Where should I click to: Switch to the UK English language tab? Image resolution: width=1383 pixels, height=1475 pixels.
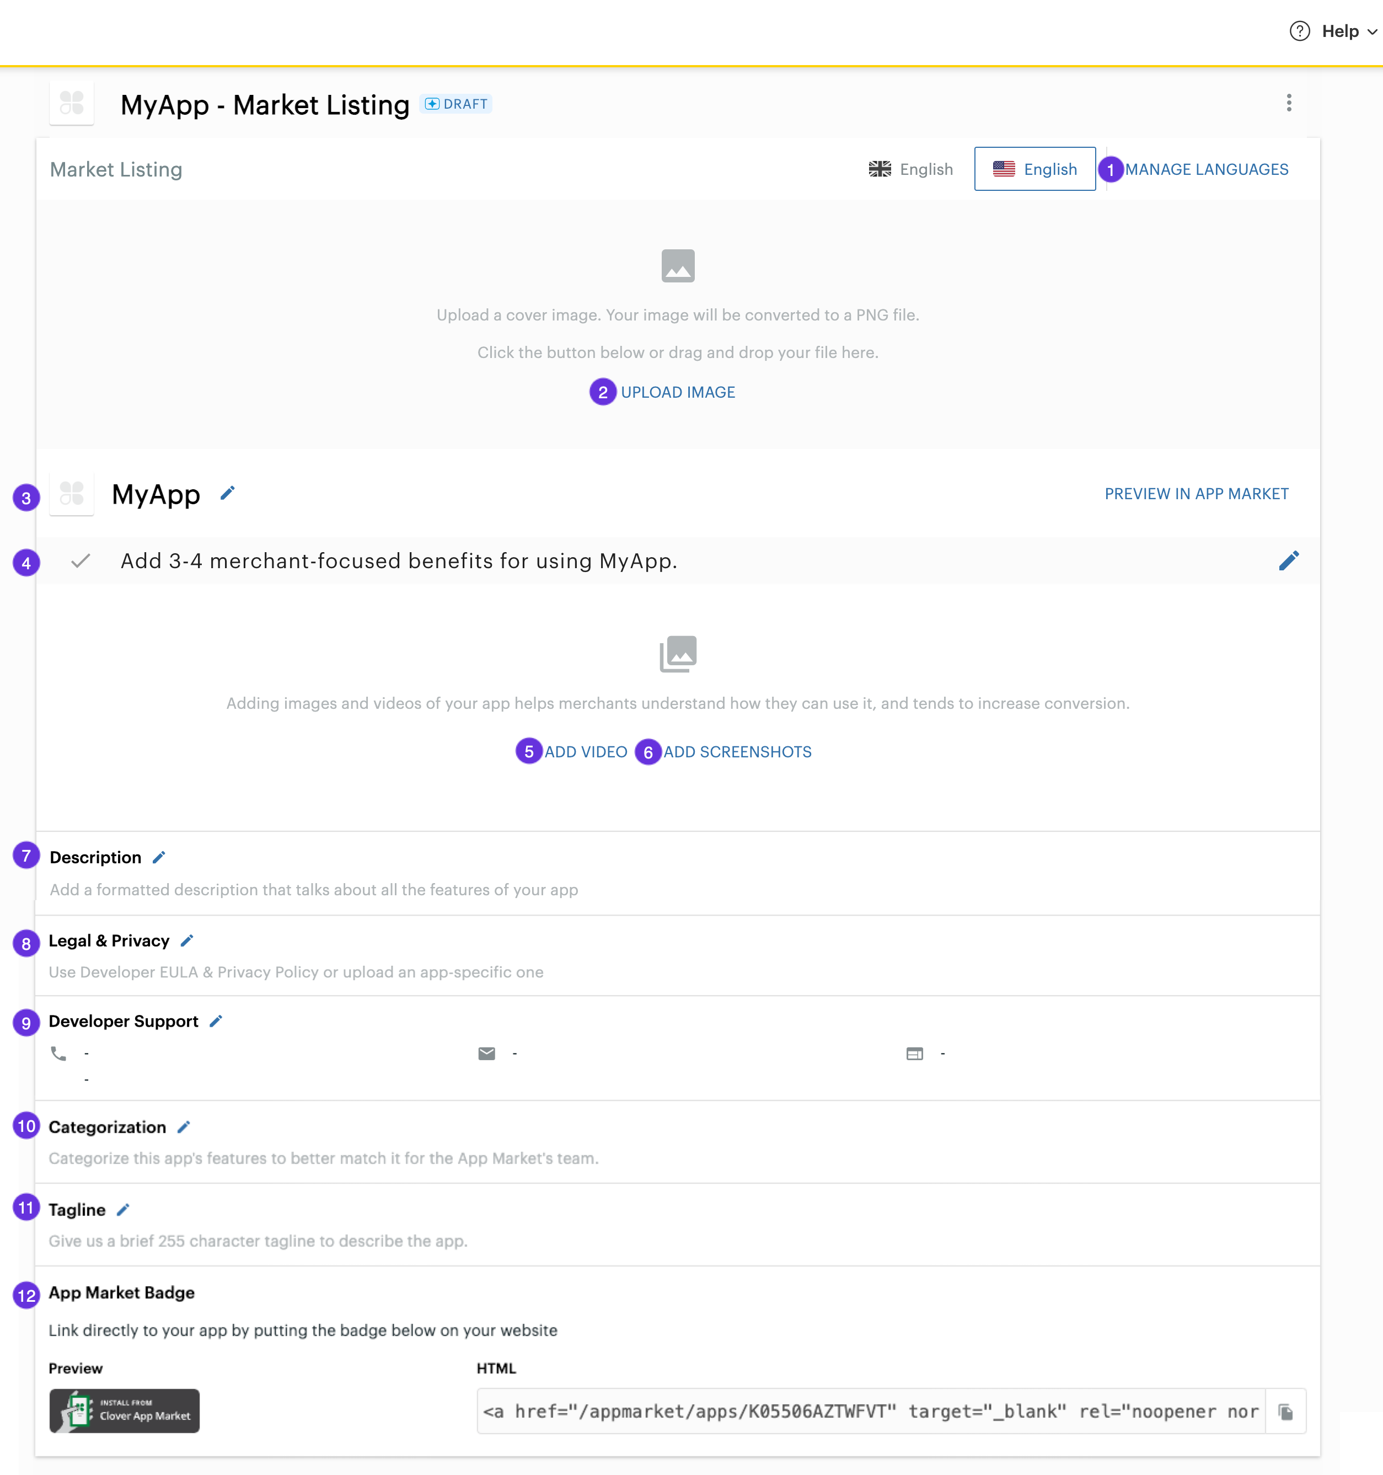pyautogui.click(x=910, y=169)
